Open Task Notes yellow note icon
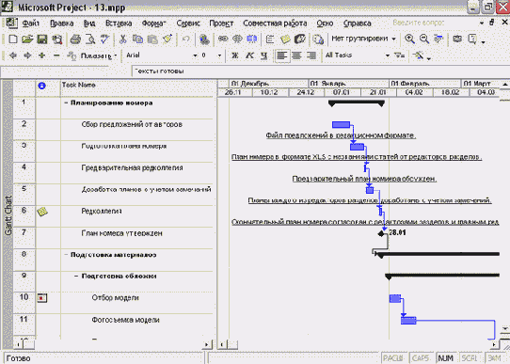Image resolution: width=510 pixels, height=364 pixels. [x=285, y=40]
